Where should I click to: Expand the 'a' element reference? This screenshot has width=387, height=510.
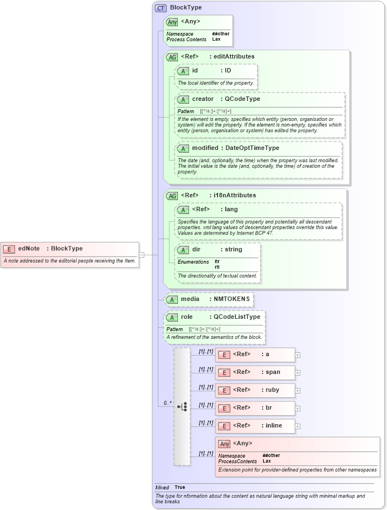[297, 355]
